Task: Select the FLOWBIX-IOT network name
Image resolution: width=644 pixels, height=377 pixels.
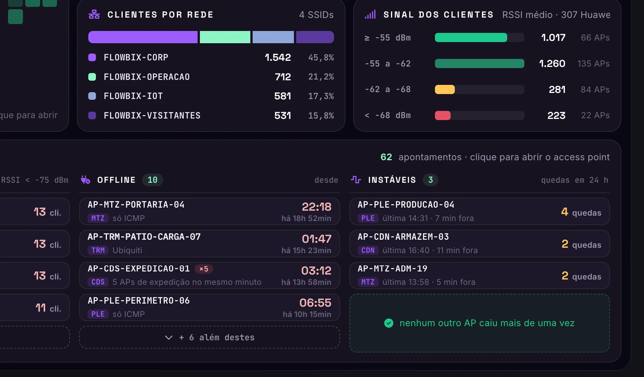Action: (133, 96)
